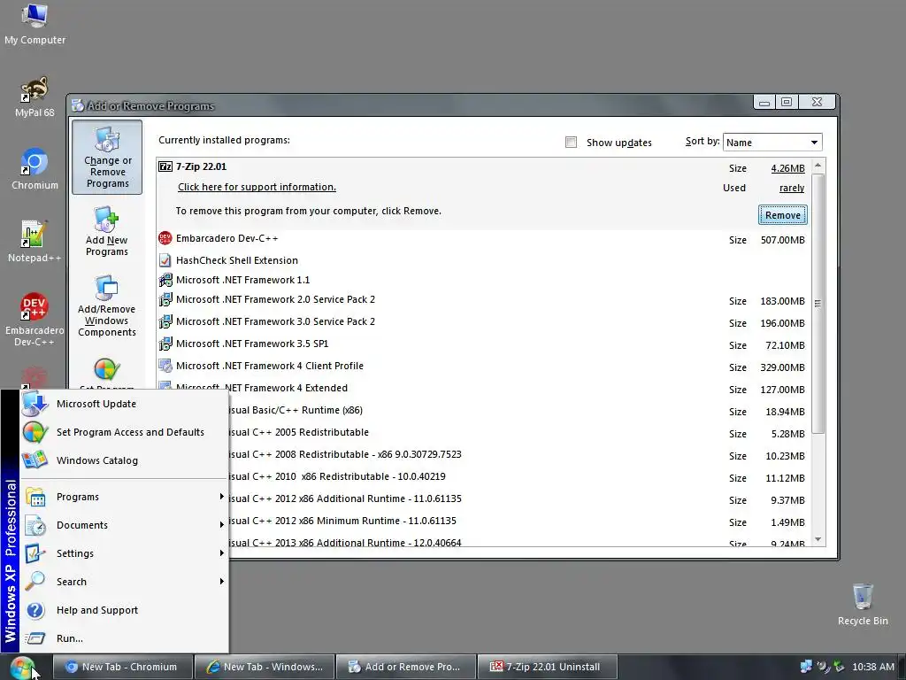Switch to 7-Zip 22.01 Uninstall taskbar button
The image size is (906, 680).
pyautogui.click(x=548, y=667)
